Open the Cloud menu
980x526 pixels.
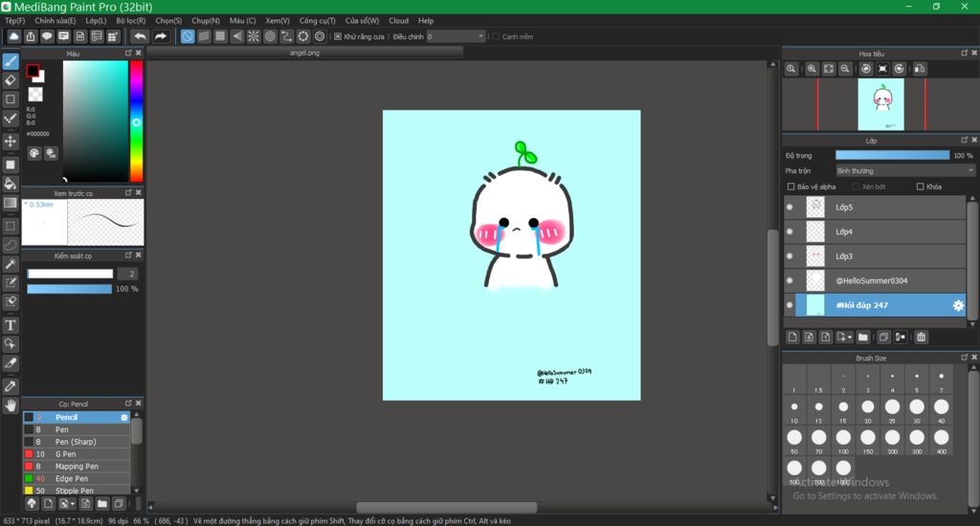click(398, 21)
